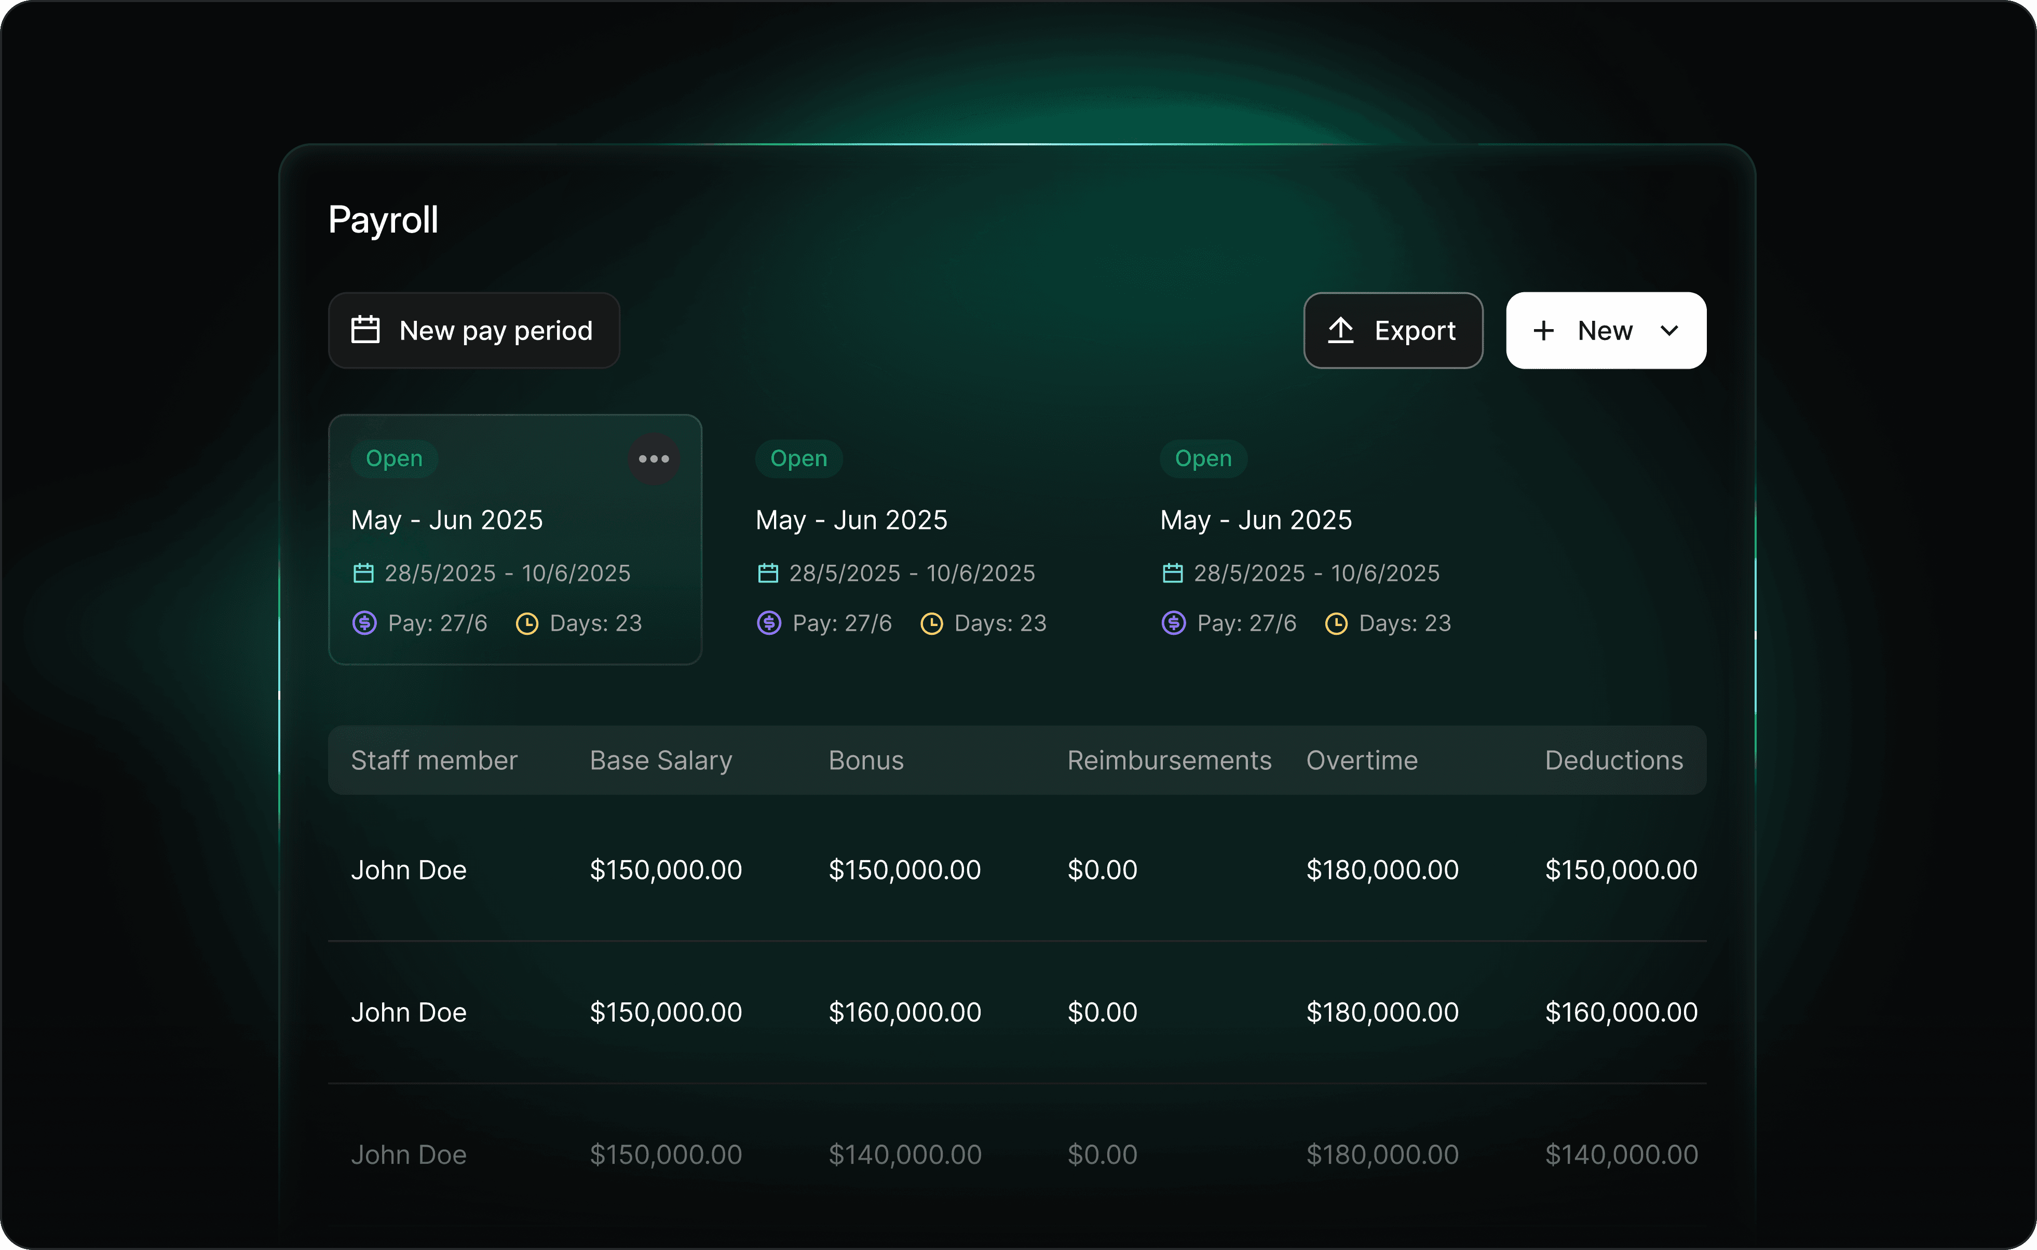This screenshot has width=2037, height=1250.
Task: Create a New pay period
Action: (474, 331)
